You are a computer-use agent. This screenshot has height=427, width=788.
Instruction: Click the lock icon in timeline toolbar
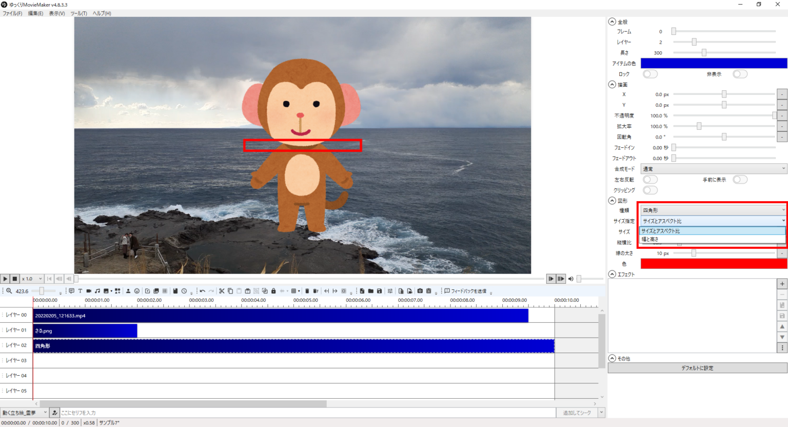coord(273,291)
